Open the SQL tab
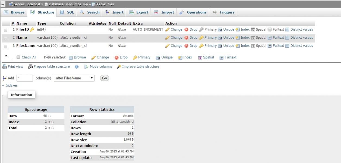Screen dimensions: 341x163 67,12
